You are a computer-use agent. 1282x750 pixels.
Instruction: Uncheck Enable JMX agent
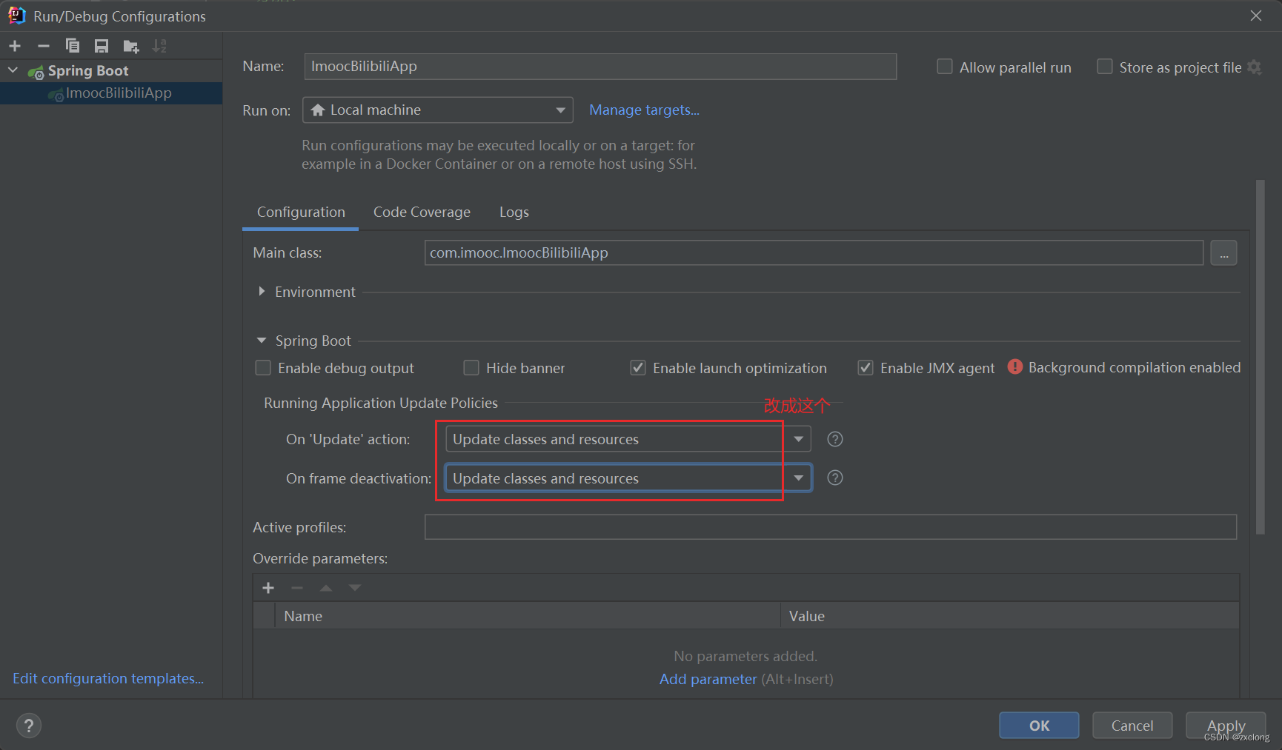point(866,368)
